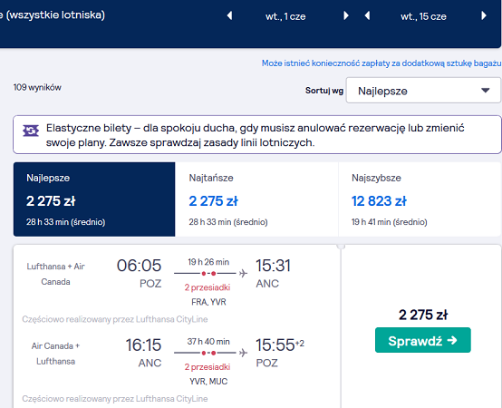The width and height of the screenshot is (502, 408).
Task: Click 109 wyników results count
Action: 37,87
